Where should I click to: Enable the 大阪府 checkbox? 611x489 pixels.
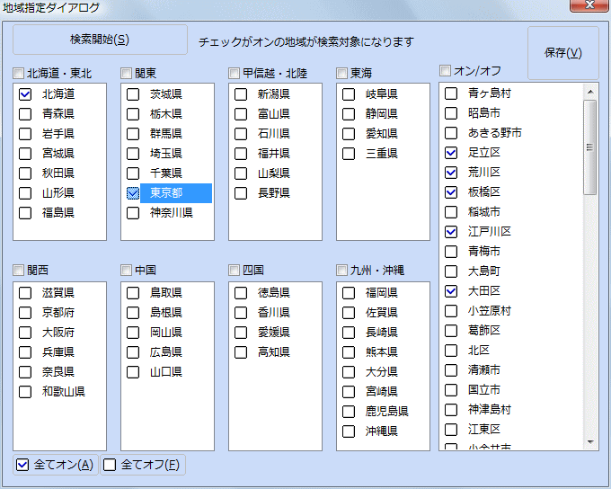[25, 332]
